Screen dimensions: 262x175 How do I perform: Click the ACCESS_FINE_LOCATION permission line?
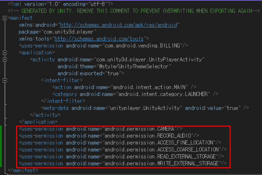(120, 143)
